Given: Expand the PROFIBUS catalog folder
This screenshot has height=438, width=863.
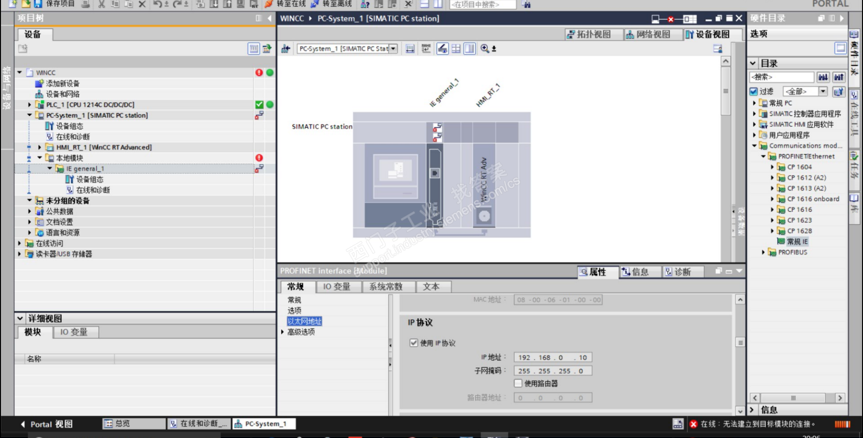Looking at the screenshot, I should [x=763, y=252].
